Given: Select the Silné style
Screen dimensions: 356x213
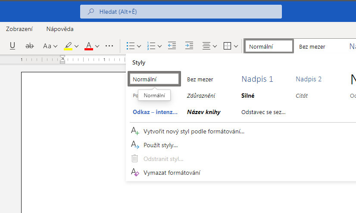Looking at the screenshot, I should pyautogui.click(x=248, y=96).
